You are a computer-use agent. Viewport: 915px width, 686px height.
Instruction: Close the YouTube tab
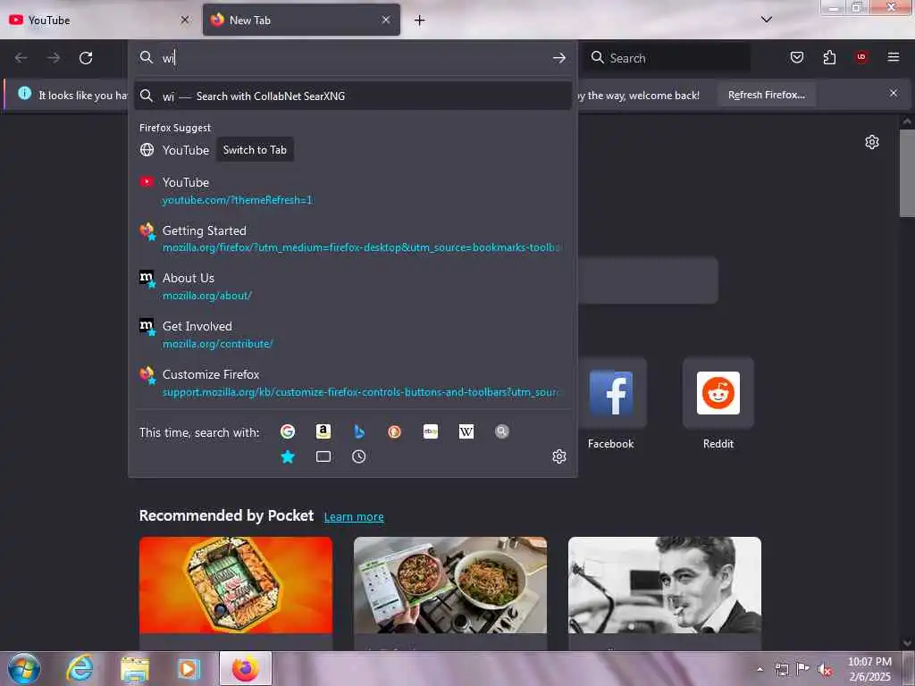pyautogui.click(x=185, y=20)
